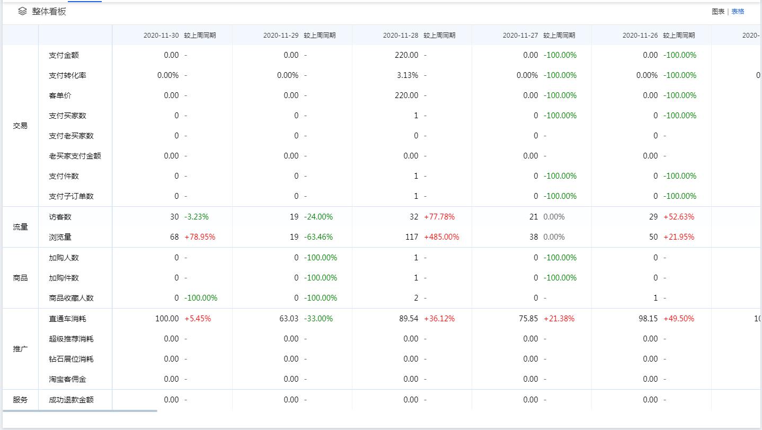Select the 浏览量 row label
Viewport: 762px width, 430px height.
coord(60,237)
